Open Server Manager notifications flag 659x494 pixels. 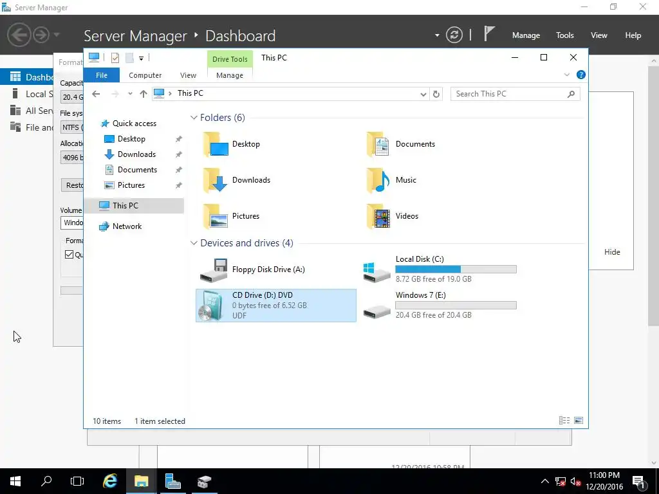coord(489,33)
